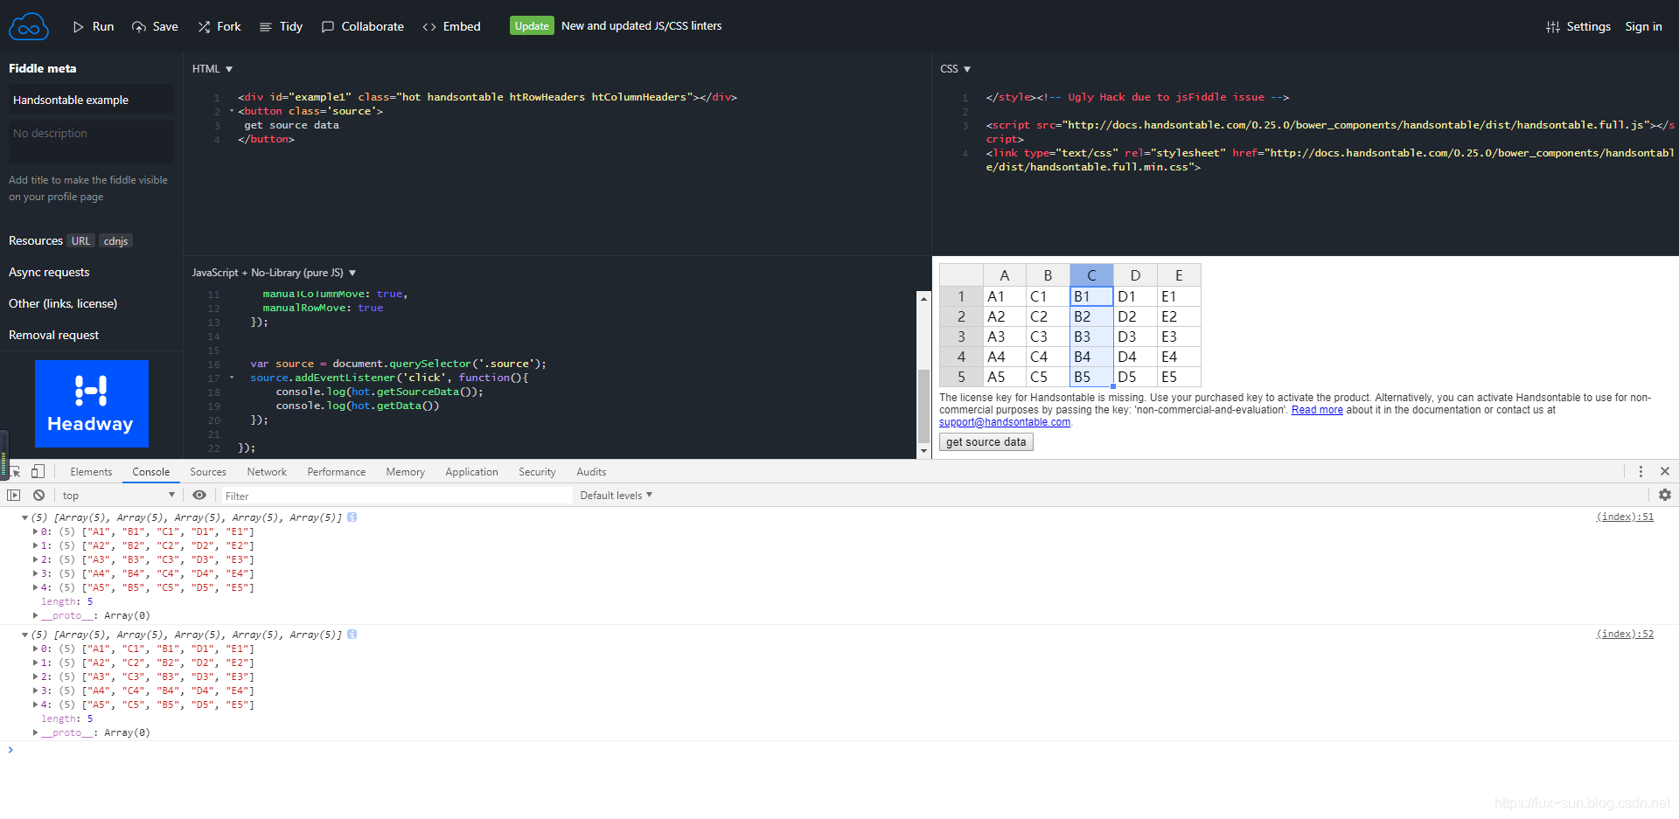1679x819 pixels.
Task: Clear the console output
Action: coord(38,495)
